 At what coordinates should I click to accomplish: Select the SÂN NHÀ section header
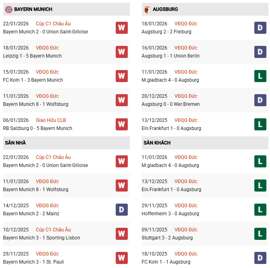point(15,143)
